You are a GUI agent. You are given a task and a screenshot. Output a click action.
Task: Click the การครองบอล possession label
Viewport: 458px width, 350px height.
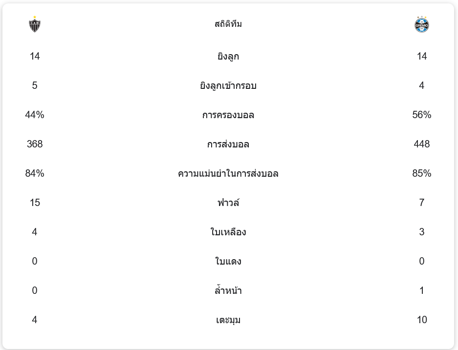[x=228, y=115]
